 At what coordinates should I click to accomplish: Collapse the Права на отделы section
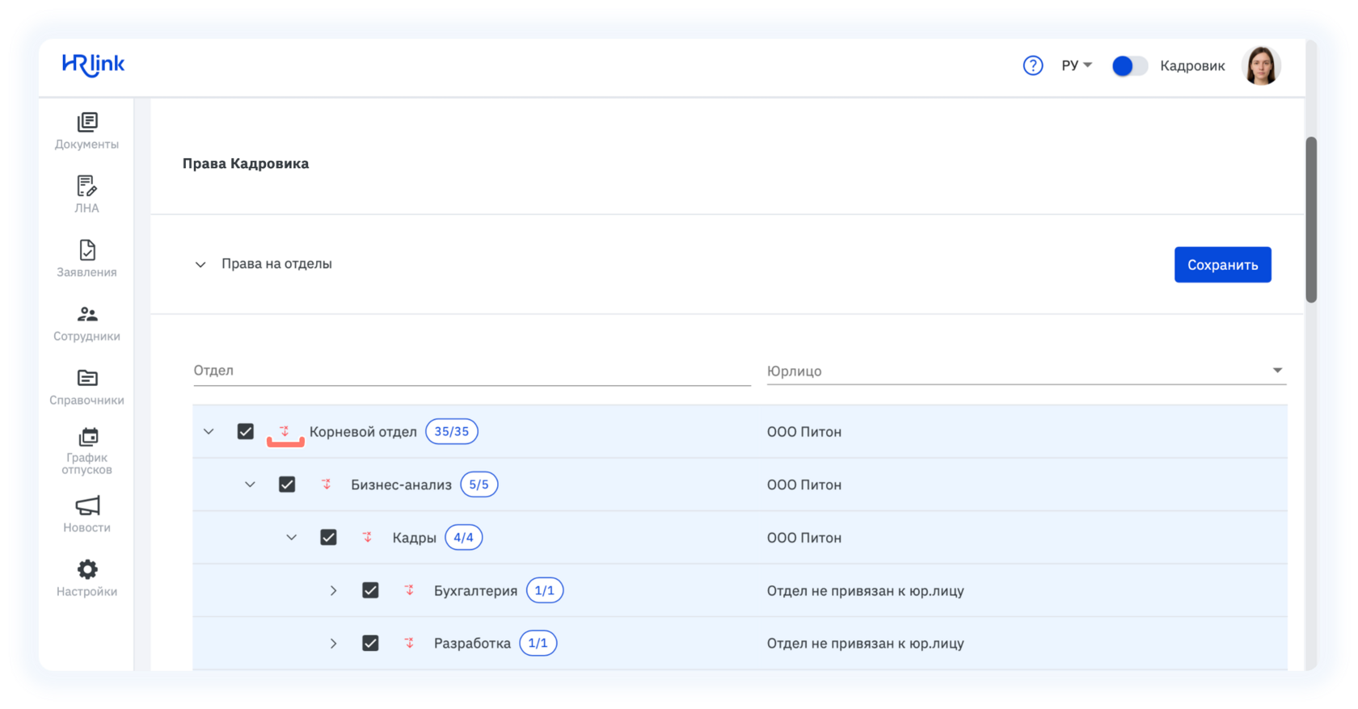200,264
